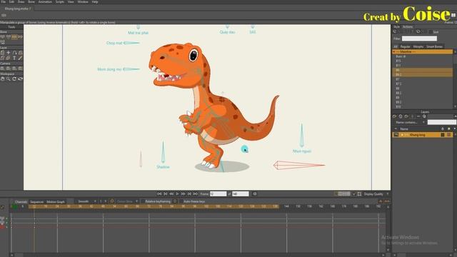Select the Pan Workspace hand tool

(x=3, y=79)
